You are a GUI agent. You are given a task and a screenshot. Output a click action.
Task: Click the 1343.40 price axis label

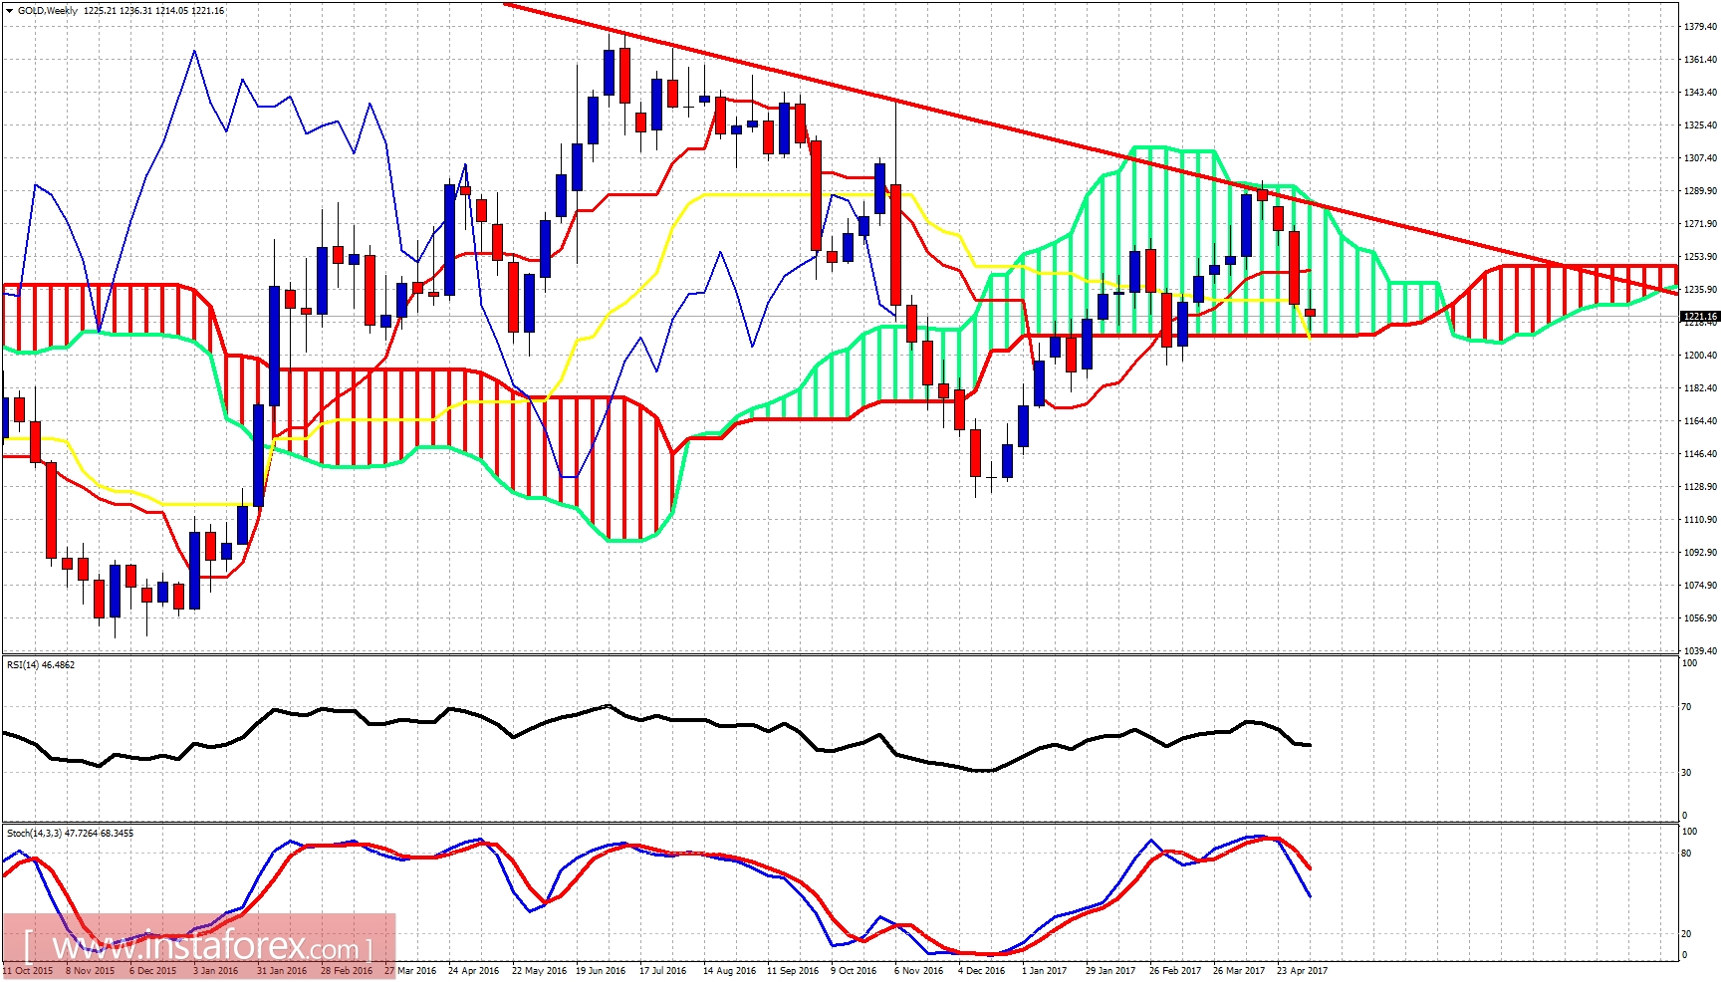pyautogui.click(x=1700, y=93)
